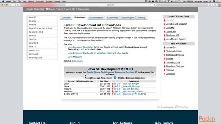
Task: Open the JDK 9.0.1 checksum link
Action: tap(78, 61)
